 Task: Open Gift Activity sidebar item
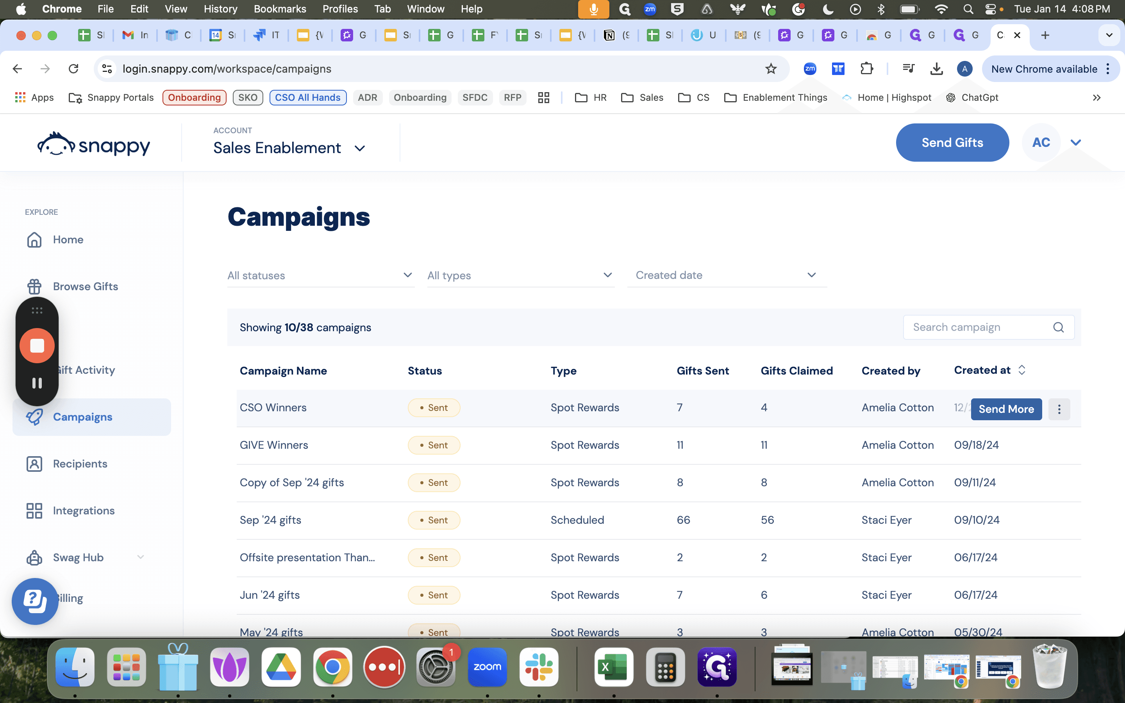[86, 370]
